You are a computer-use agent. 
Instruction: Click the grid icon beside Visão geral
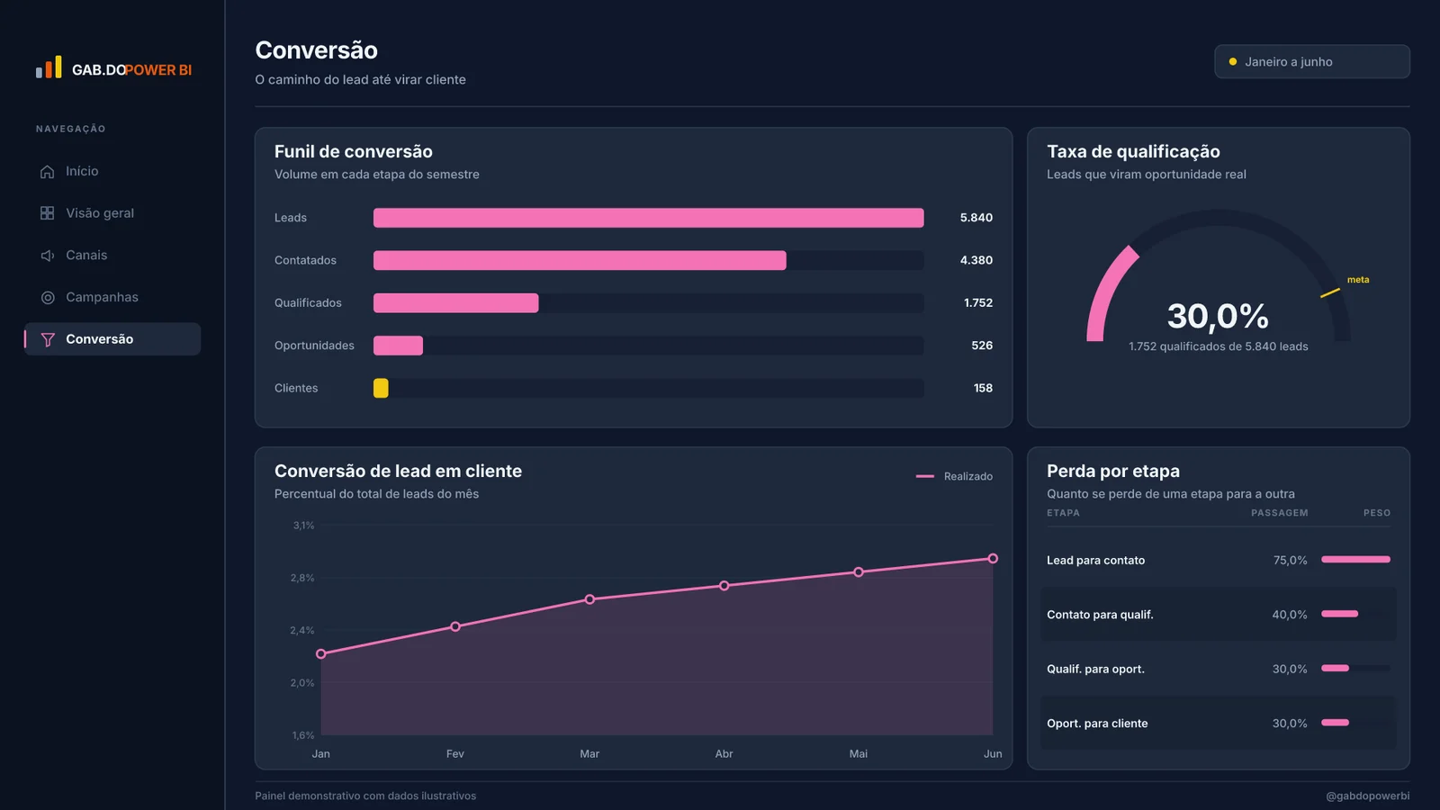(x=48, y=213)
